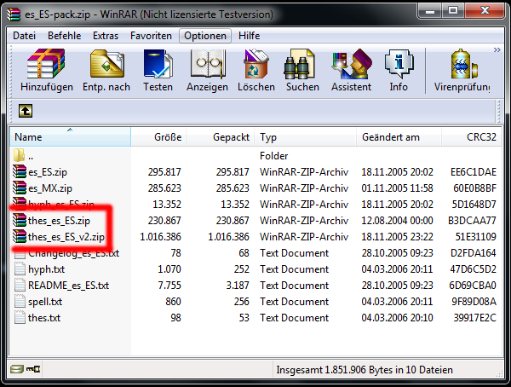The height and width of the screenshot is (387, 511).
Task: Select the file name es_ES.zip
Action: point(48,172)
